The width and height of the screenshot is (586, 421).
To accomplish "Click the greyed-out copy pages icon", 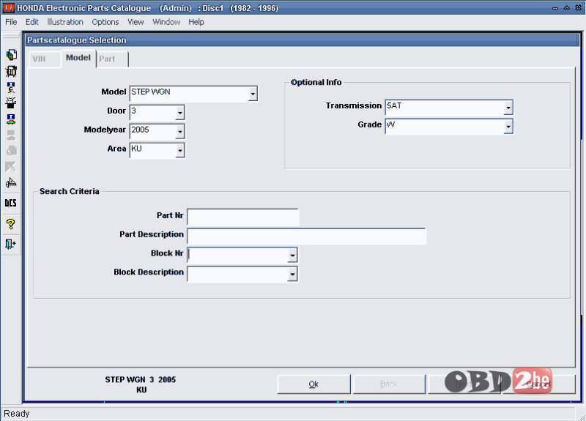I will [11, 151].
